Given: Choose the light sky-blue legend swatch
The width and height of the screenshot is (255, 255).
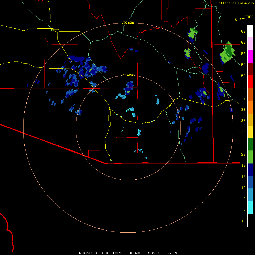Looking at the screenshot, I should pyautogui.click(x=250, y=195).
